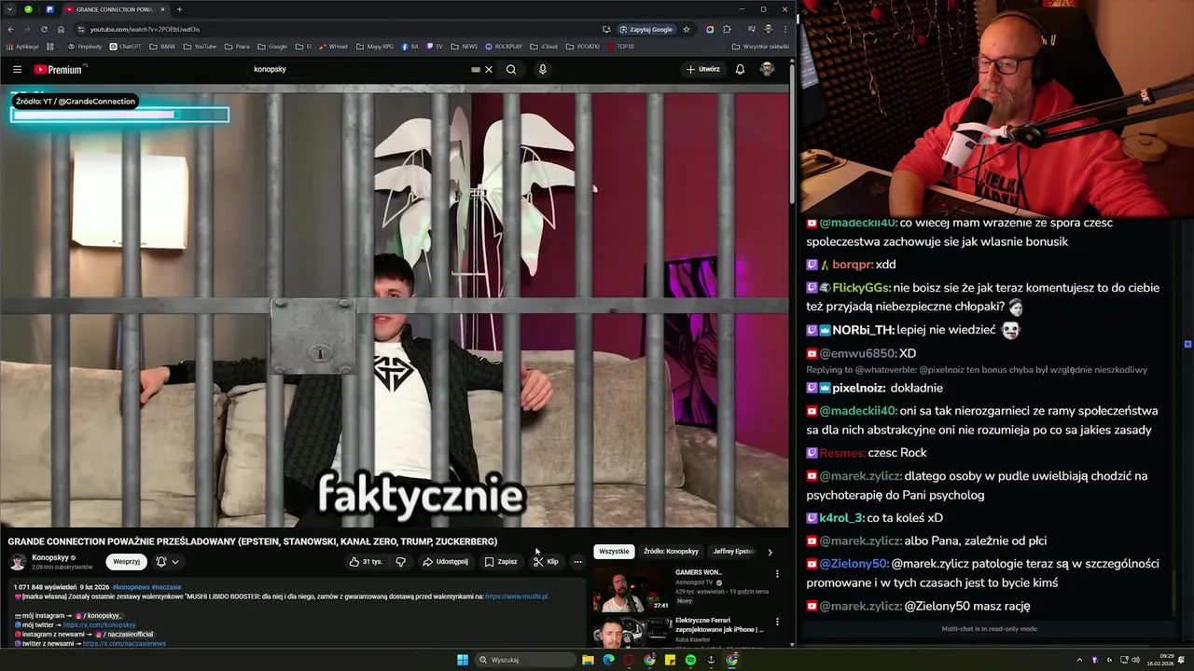1194x671 pixels.
Task: Open the BANK bookmarks folder
Action: (x=161, y=46)
